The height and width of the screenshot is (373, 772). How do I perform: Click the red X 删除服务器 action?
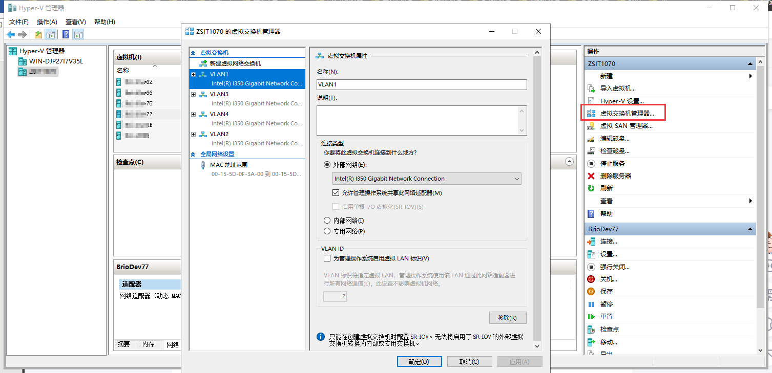(591, 176)
